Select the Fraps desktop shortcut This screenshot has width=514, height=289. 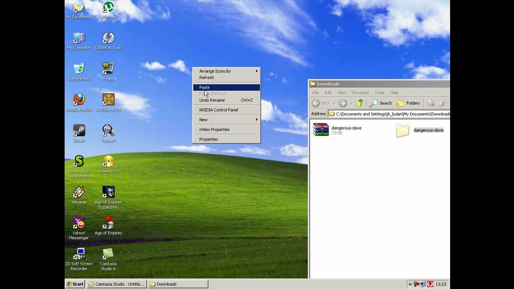pyautogui.click(x=108, y=72)
